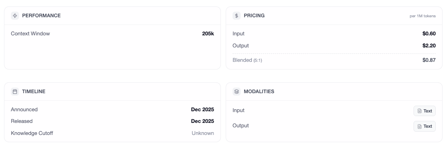Click the $0.87 blended price value

pos(429,60)
